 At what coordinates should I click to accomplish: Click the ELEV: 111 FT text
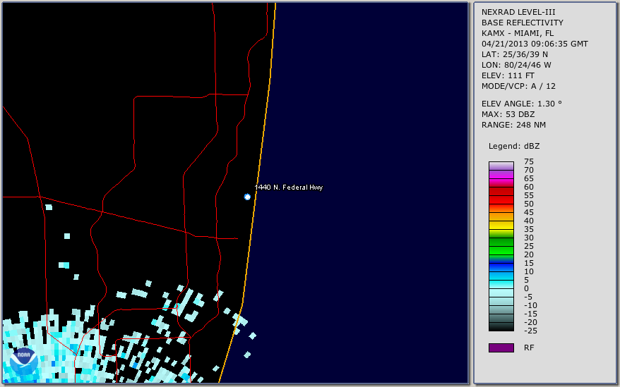508,75
